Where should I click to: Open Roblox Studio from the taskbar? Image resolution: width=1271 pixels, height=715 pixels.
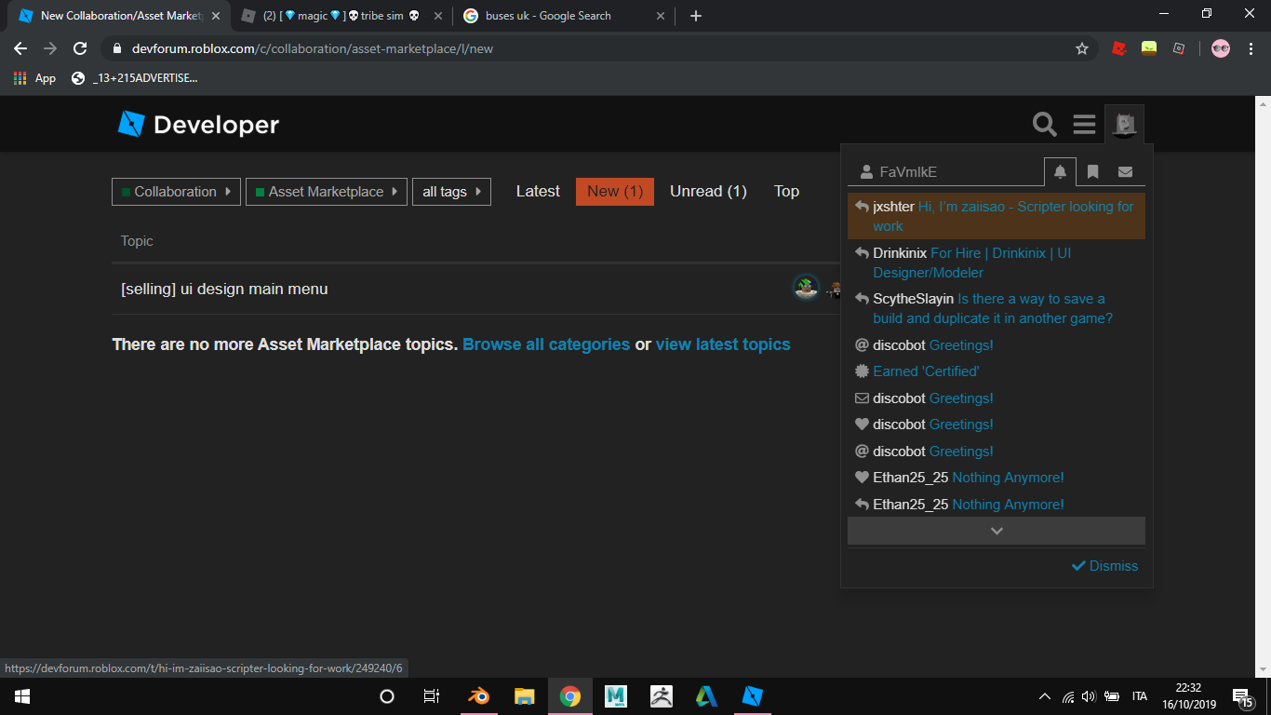tap(752, 696)
